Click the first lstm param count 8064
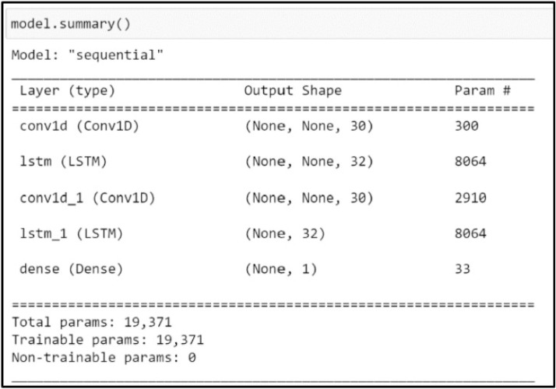The width and height of the screenshot is (556, 389). pyautogui.click(x=470, y=162)
